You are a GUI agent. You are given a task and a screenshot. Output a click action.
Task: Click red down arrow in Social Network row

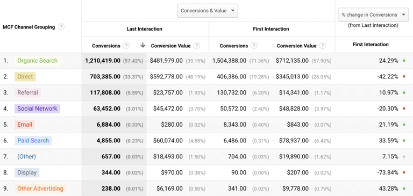click(404, 108)
